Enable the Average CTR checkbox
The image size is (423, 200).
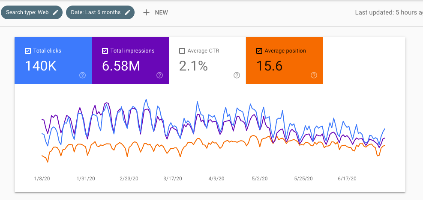click(x=182, y=51)
